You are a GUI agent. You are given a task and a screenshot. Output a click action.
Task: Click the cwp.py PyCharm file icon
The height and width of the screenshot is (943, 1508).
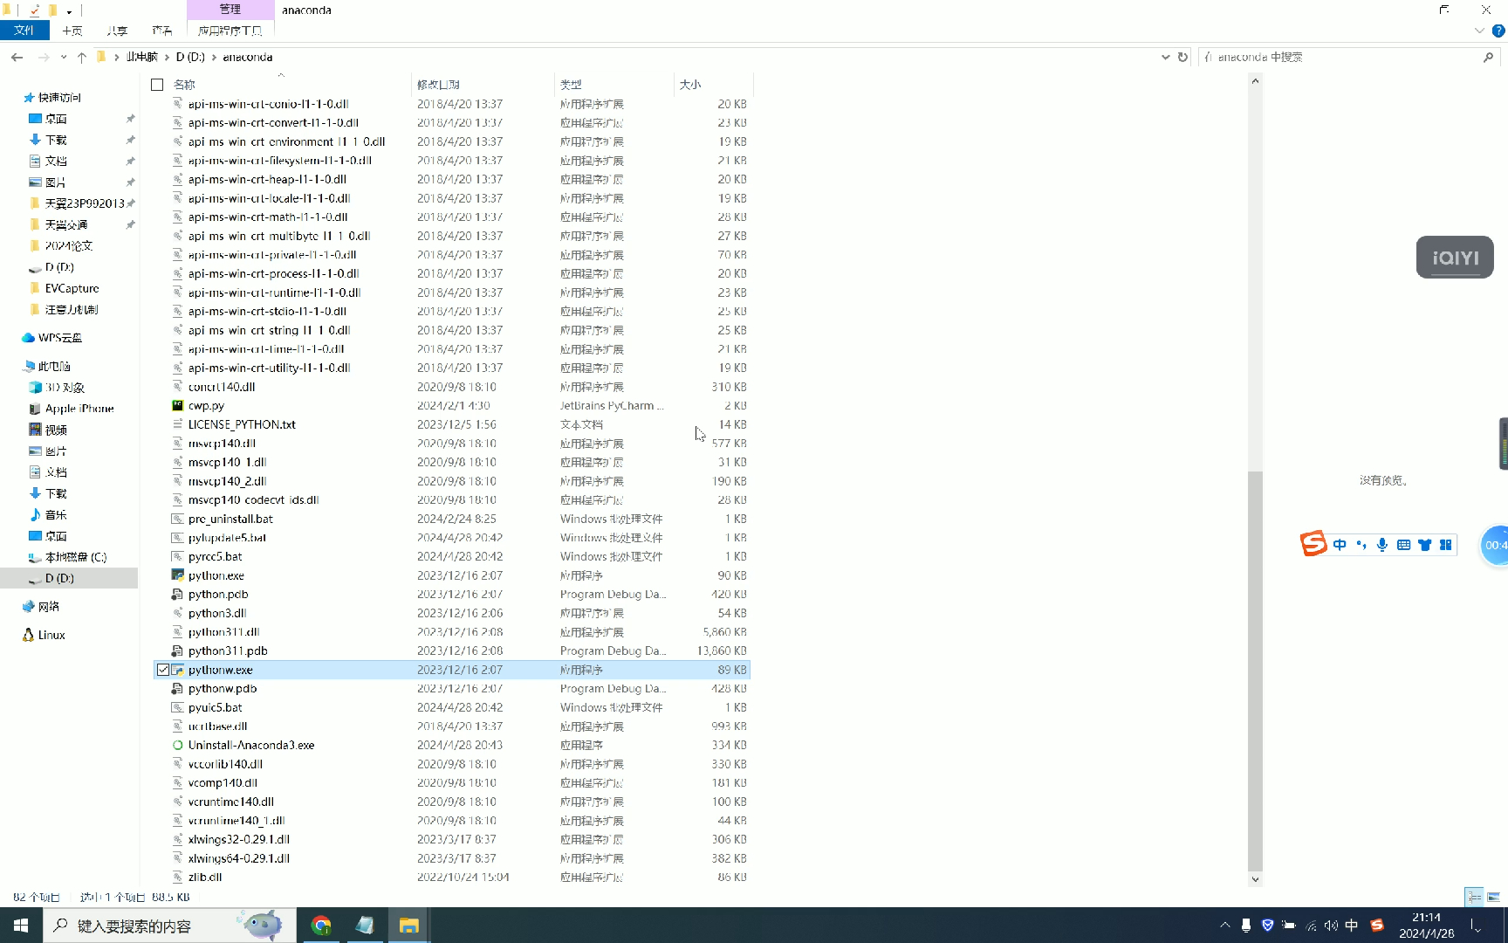click(x=177, y=406)
